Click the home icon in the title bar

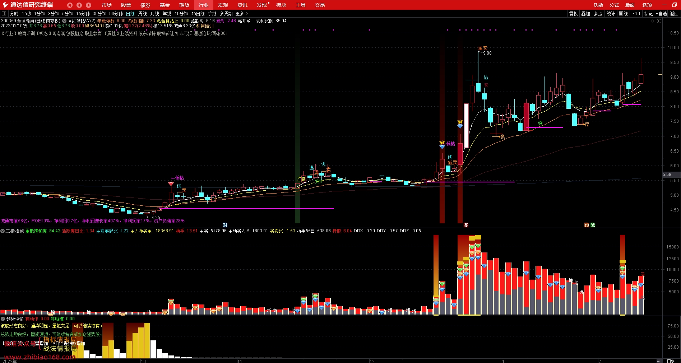pos(70,5)
